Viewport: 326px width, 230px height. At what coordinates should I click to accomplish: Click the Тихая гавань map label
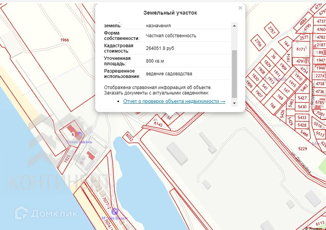click(79, 142)
